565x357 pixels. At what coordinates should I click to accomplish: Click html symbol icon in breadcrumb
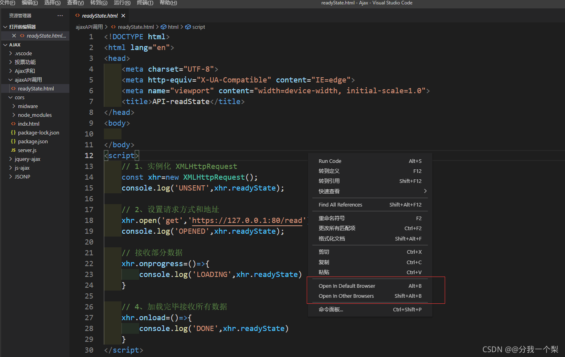164,27
